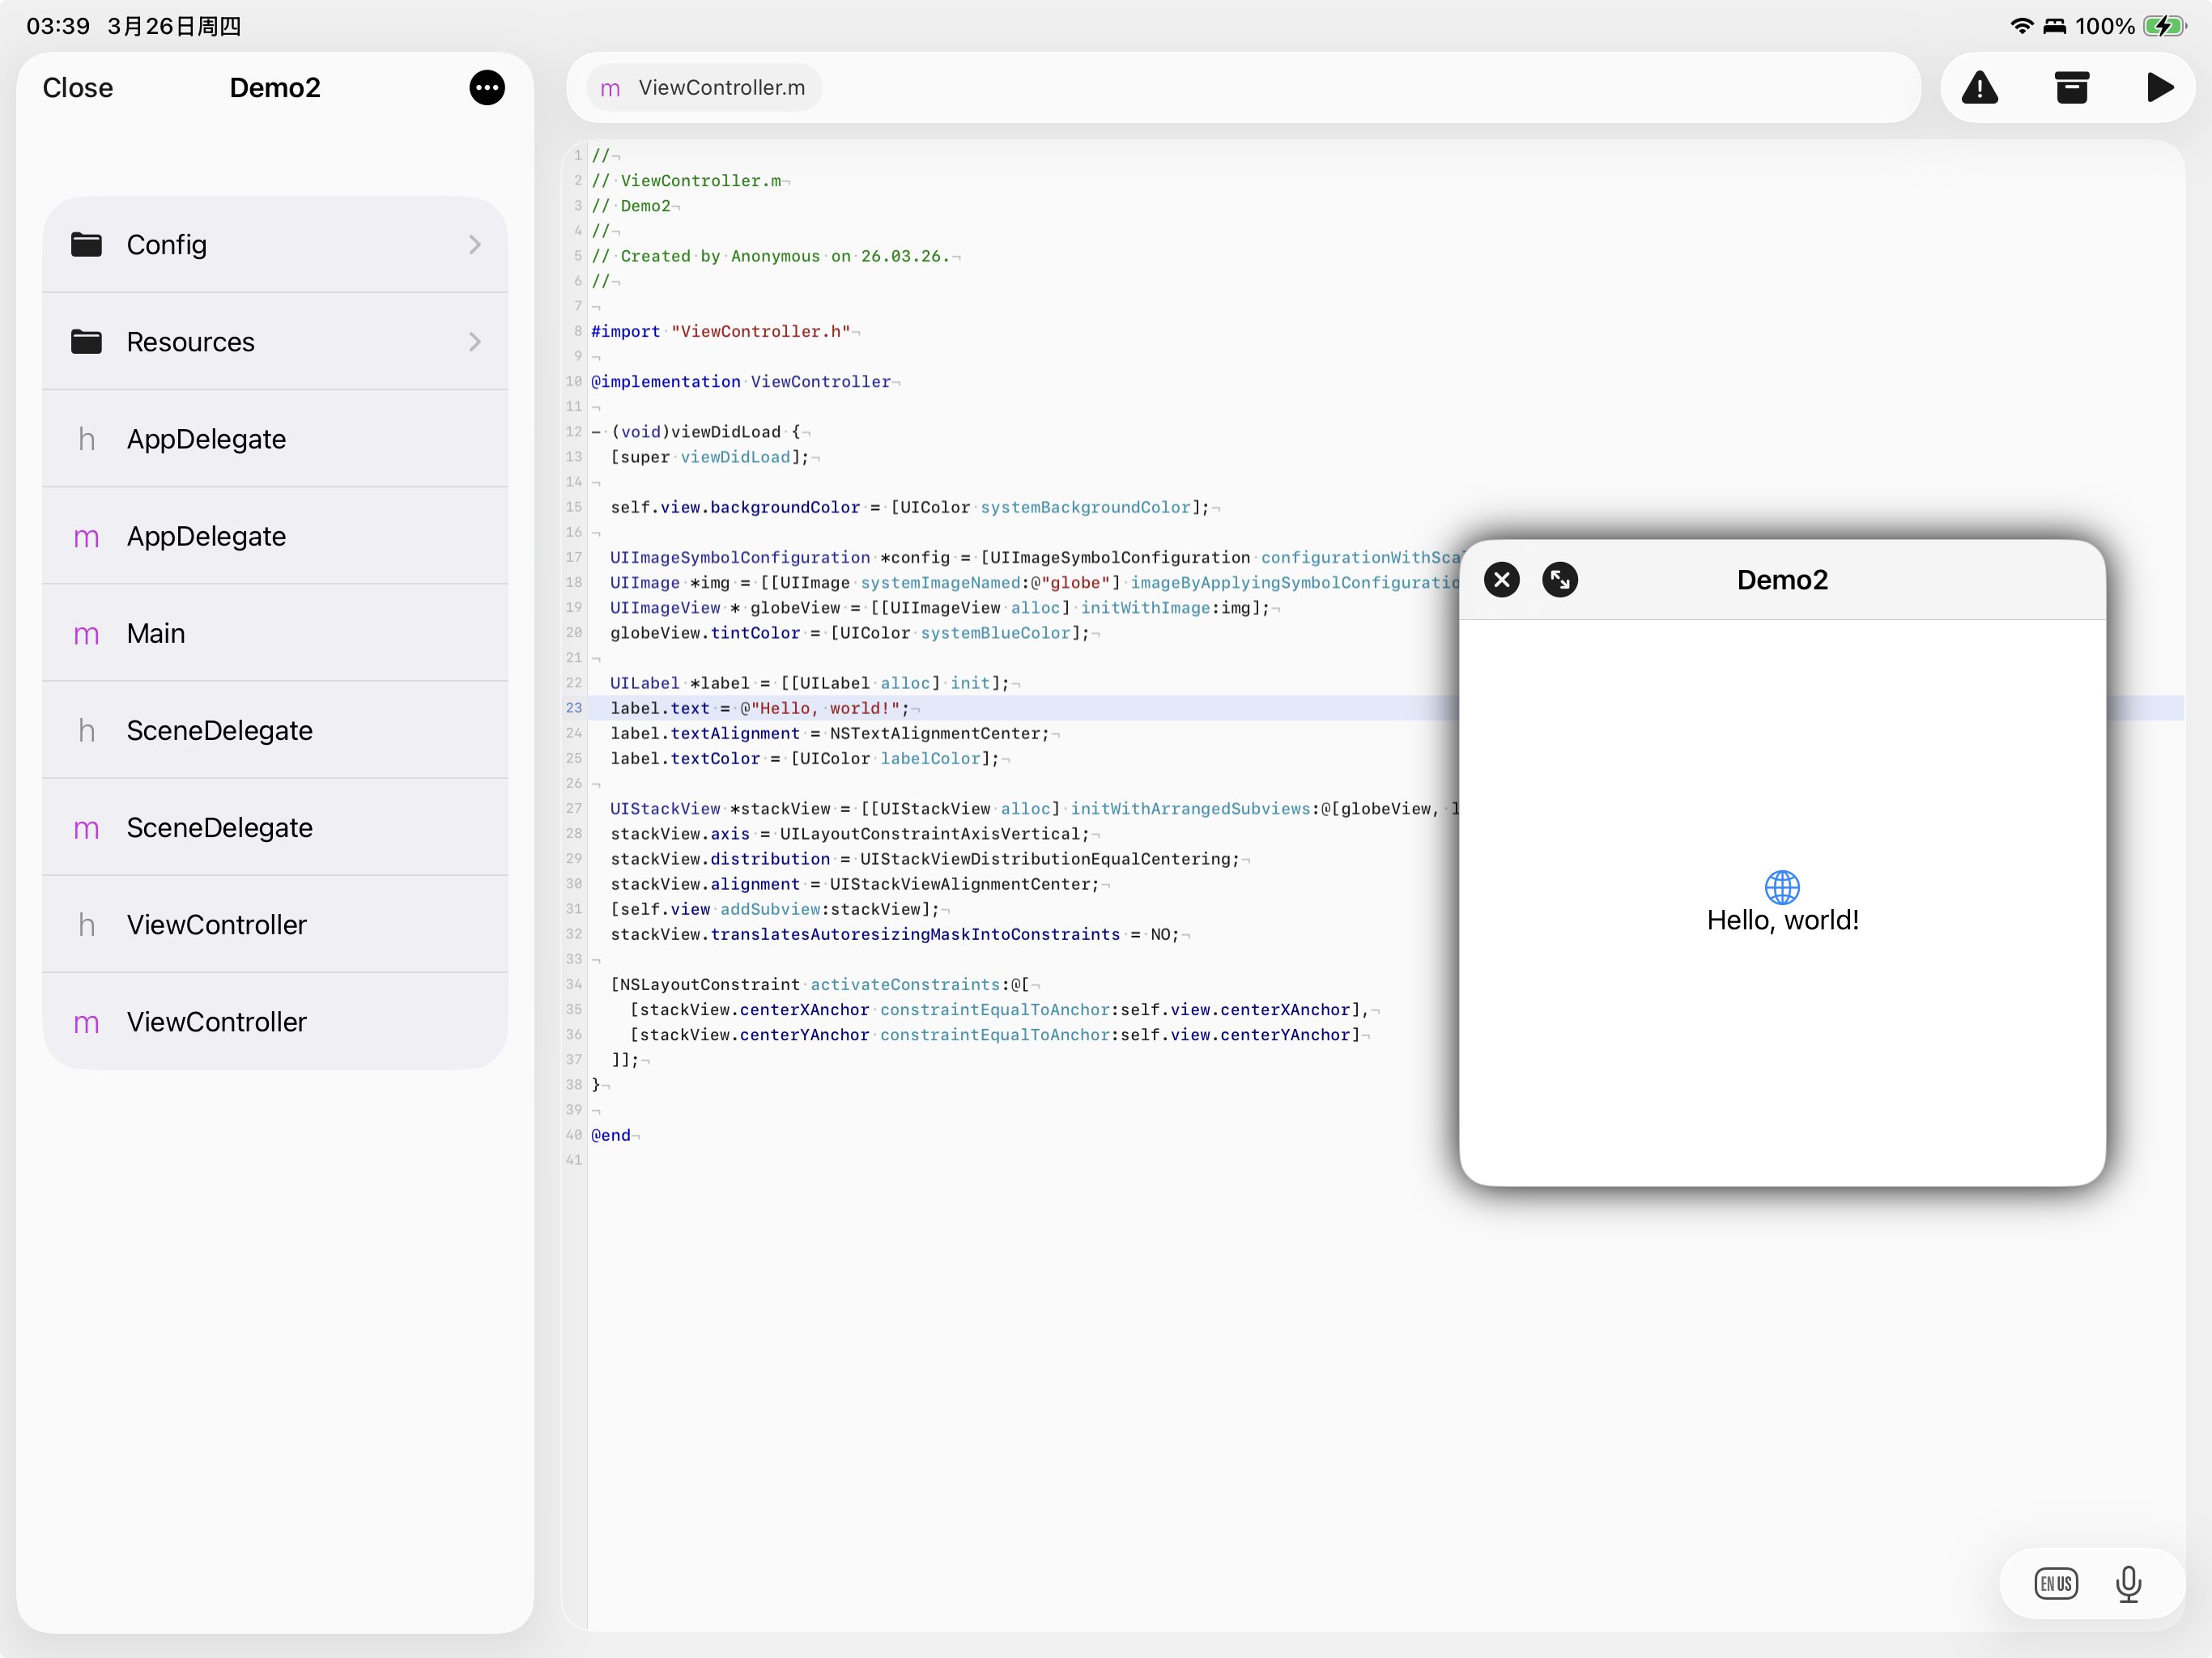Open the SceneDelegate implementation file
2212x1658 pixels.
click(275, 827)
